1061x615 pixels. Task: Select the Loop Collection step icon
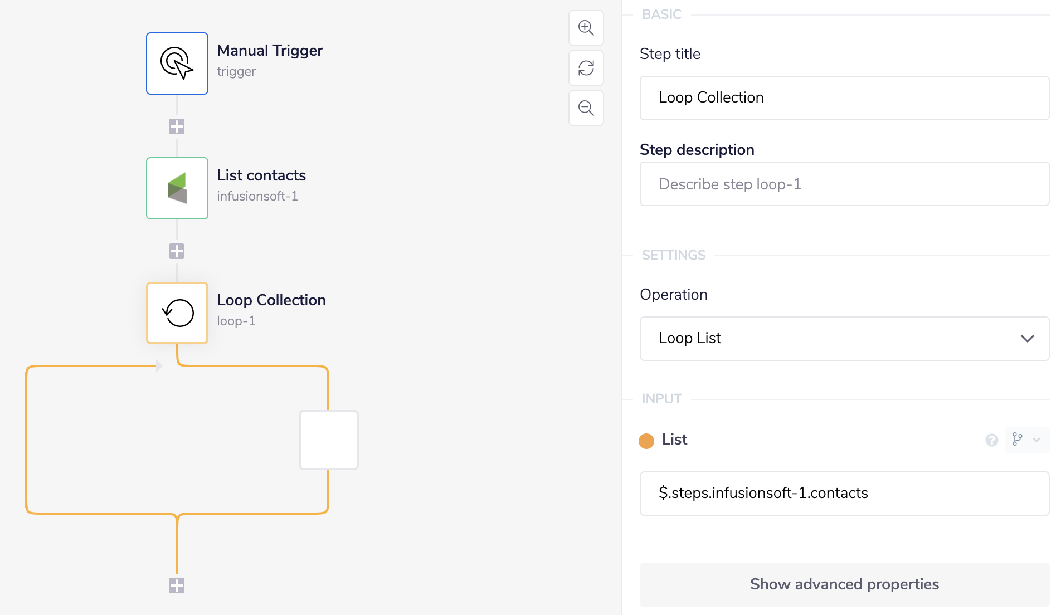tap(177, 313)
